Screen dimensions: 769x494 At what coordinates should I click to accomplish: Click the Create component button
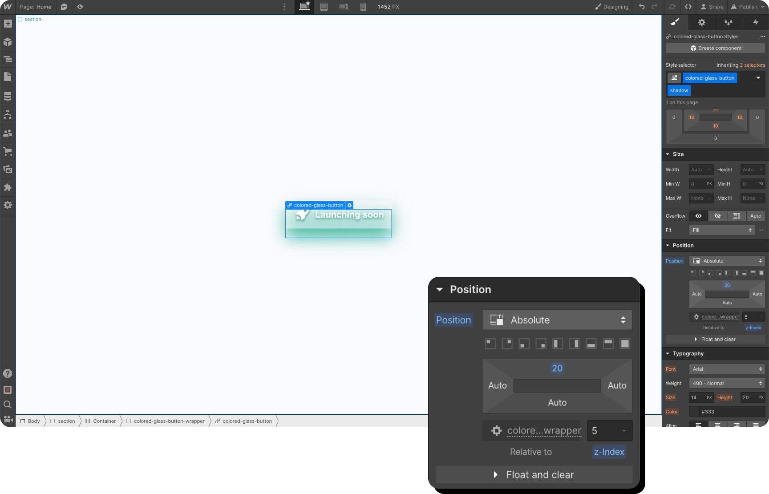tap(715, 48)
